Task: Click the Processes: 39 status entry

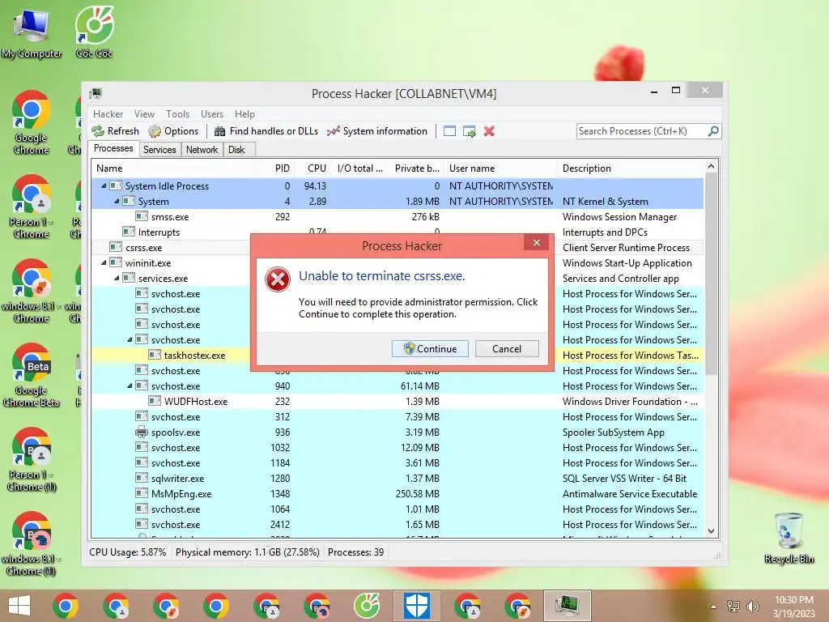Action: pos(356,552)
